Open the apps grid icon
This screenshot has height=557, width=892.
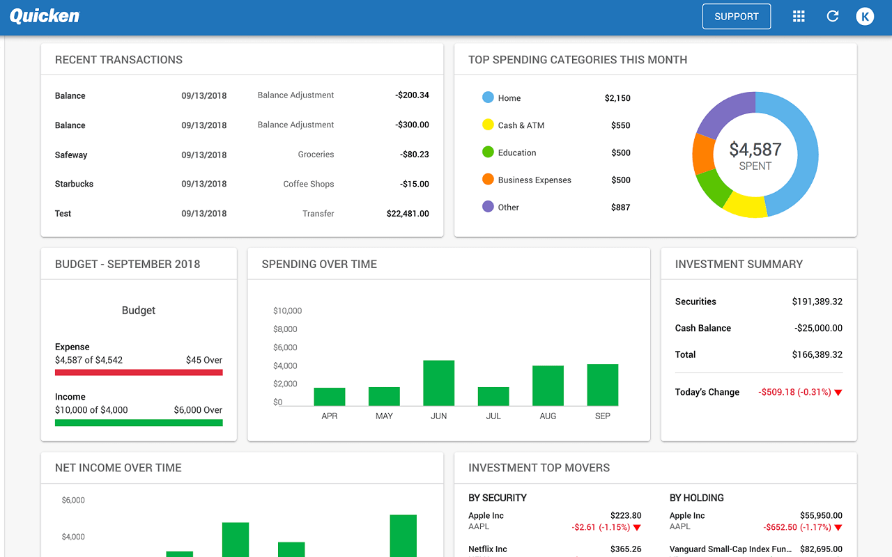coord(799,16)
